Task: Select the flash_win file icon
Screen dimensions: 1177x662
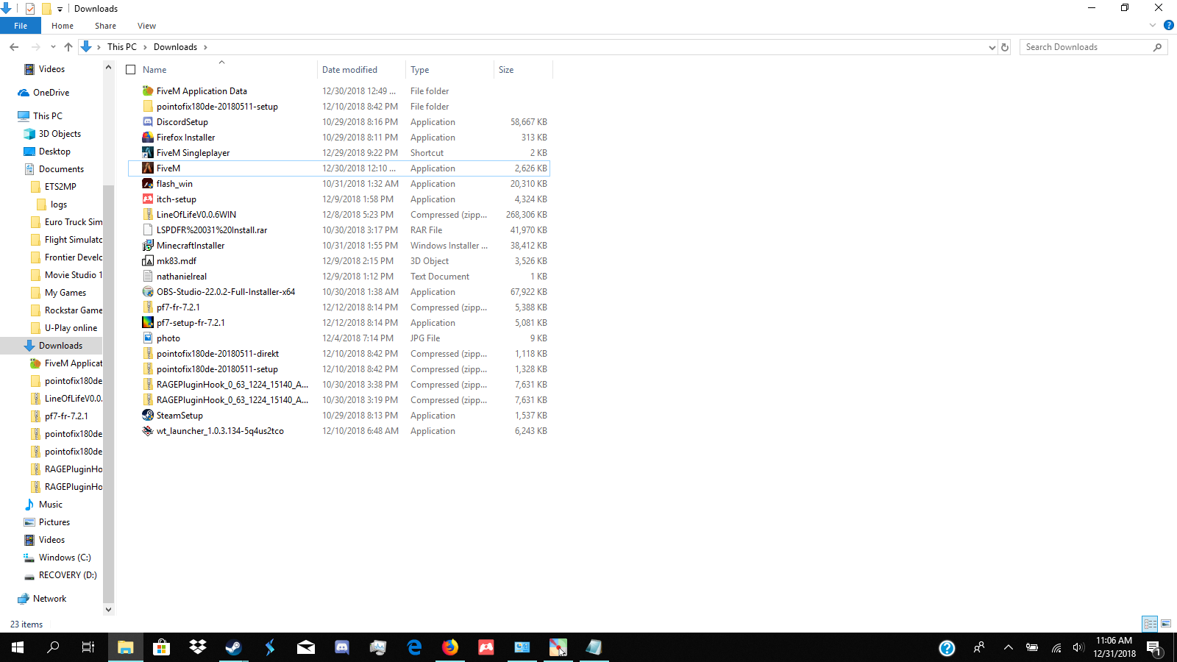Action: click(x=148, y=184)
